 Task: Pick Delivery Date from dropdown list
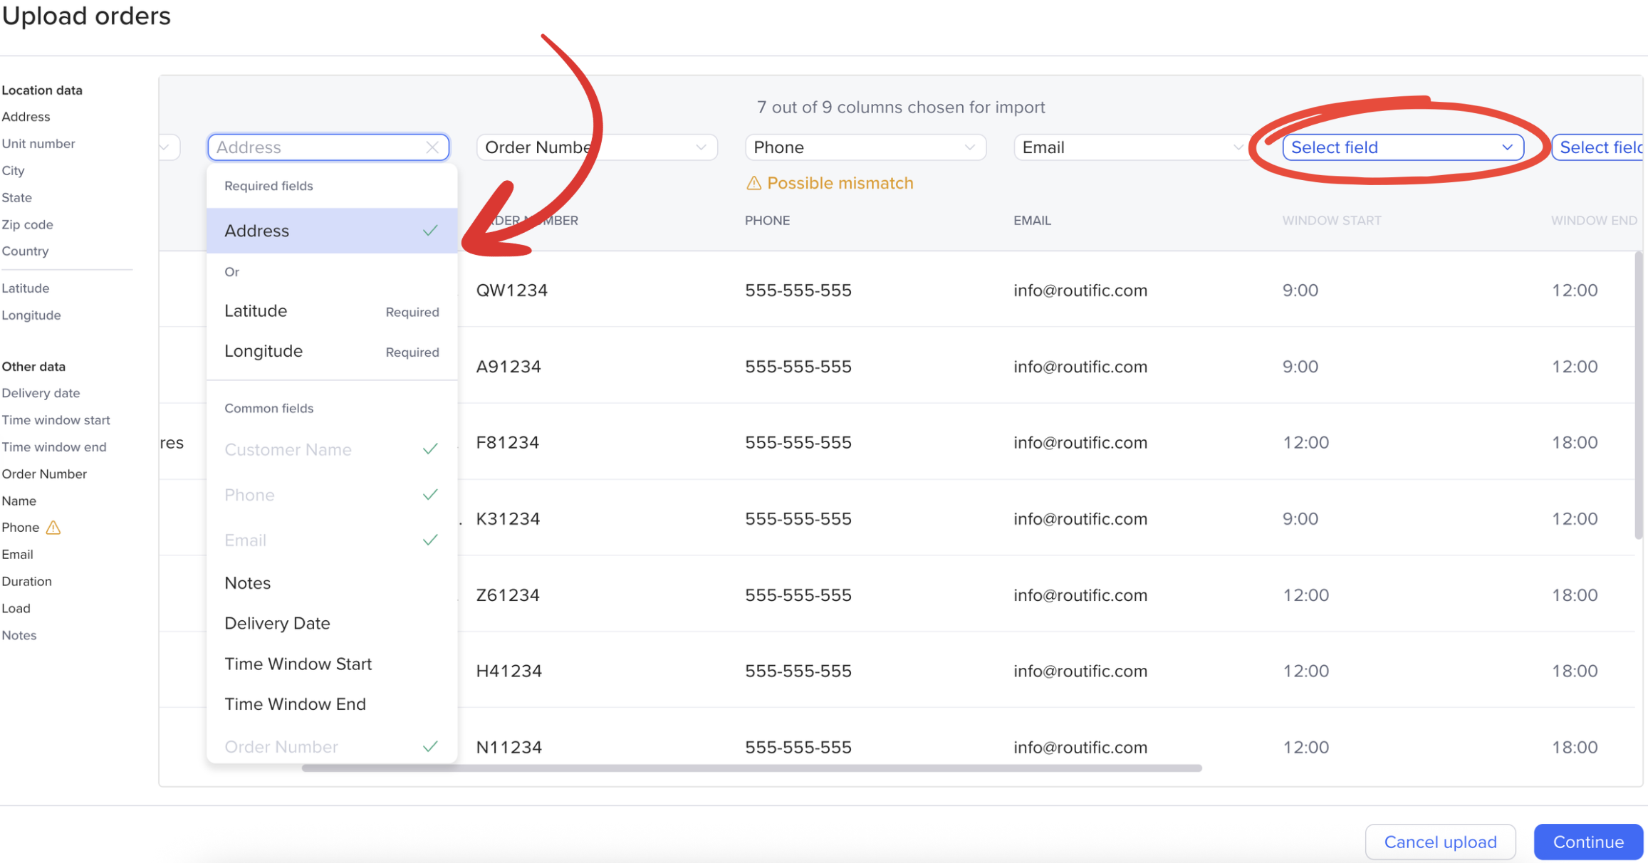(277, 624)
